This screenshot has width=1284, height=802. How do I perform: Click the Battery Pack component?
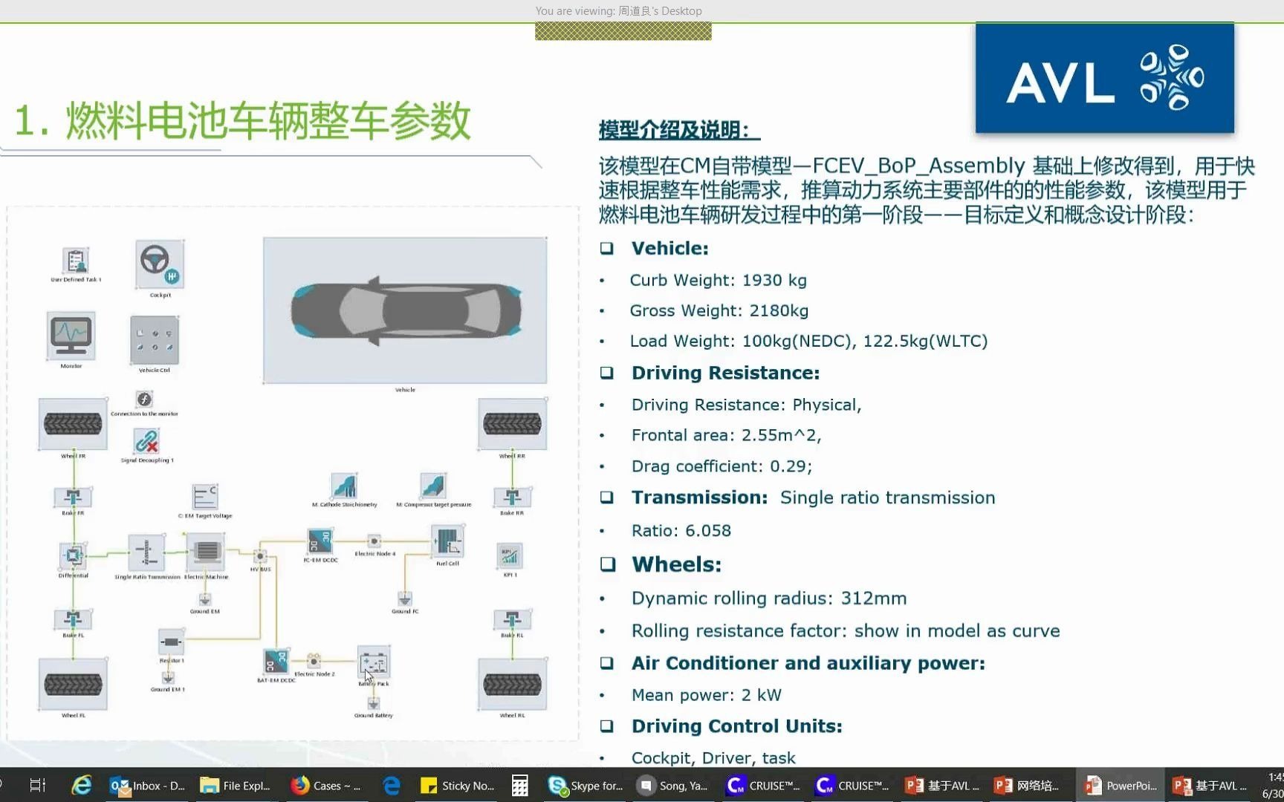(374, 662)
